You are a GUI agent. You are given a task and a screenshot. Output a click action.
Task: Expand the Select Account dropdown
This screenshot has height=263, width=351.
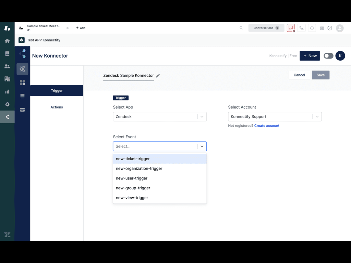pyautogui.click(x=317, y=117)
